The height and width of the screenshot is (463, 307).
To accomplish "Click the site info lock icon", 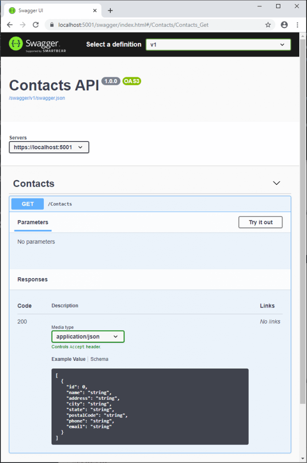I will pyautogui.click(x=52, y=25).
